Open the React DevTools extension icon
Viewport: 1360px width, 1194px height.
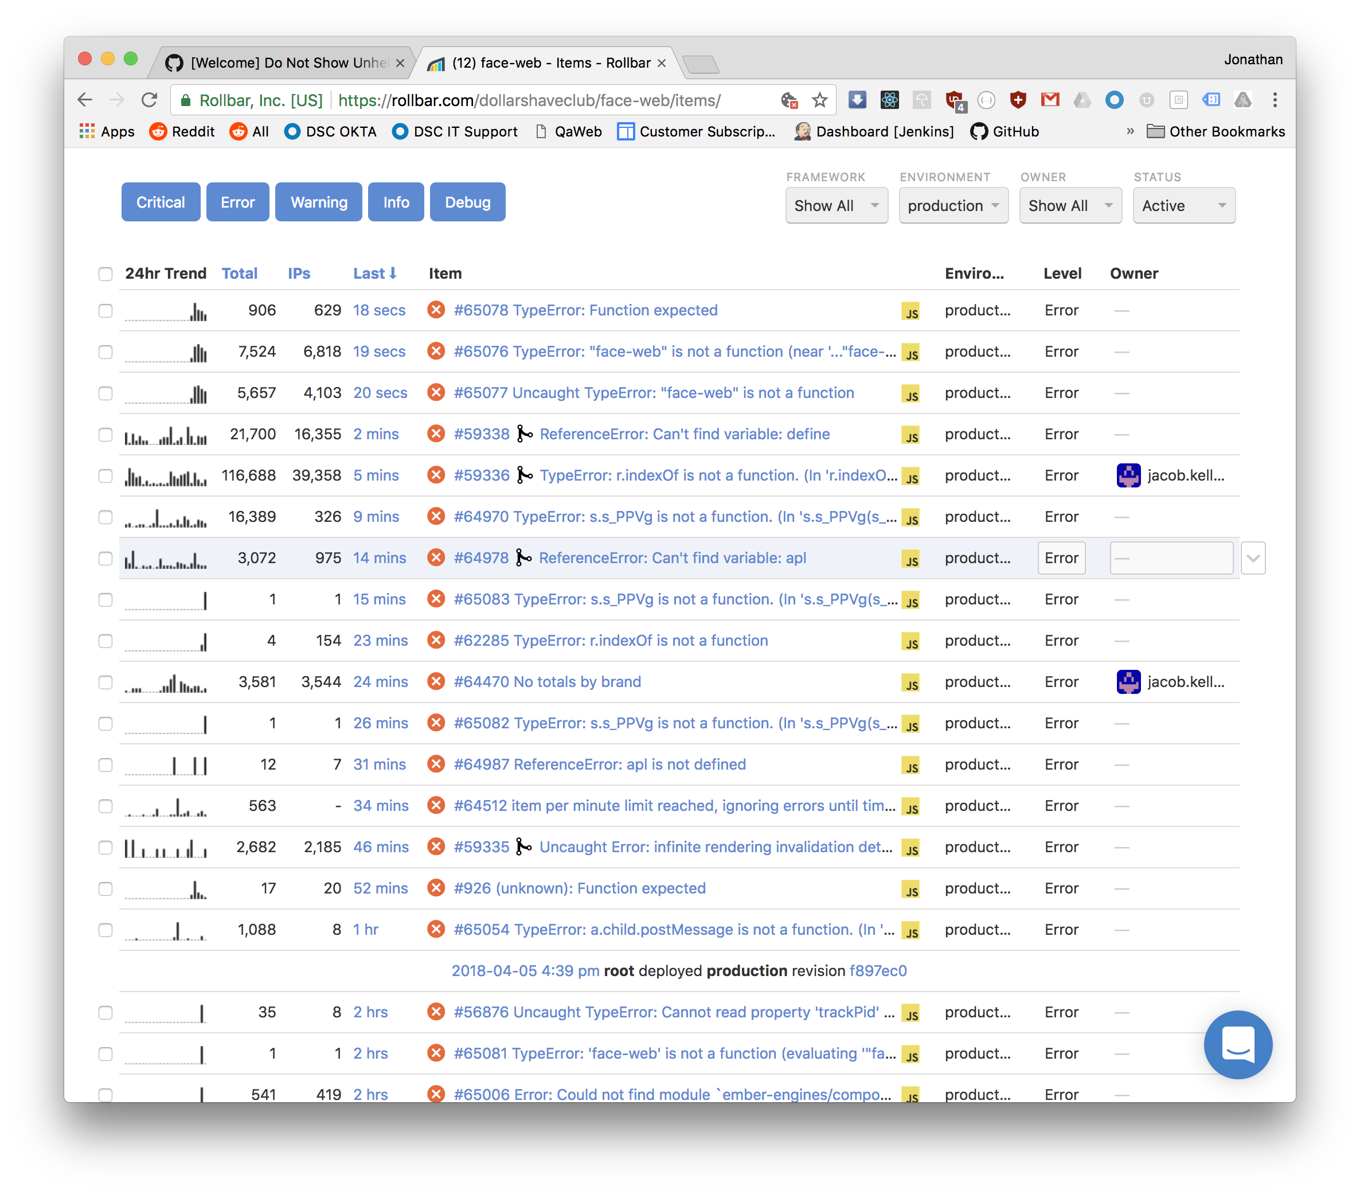click(890, 100)
